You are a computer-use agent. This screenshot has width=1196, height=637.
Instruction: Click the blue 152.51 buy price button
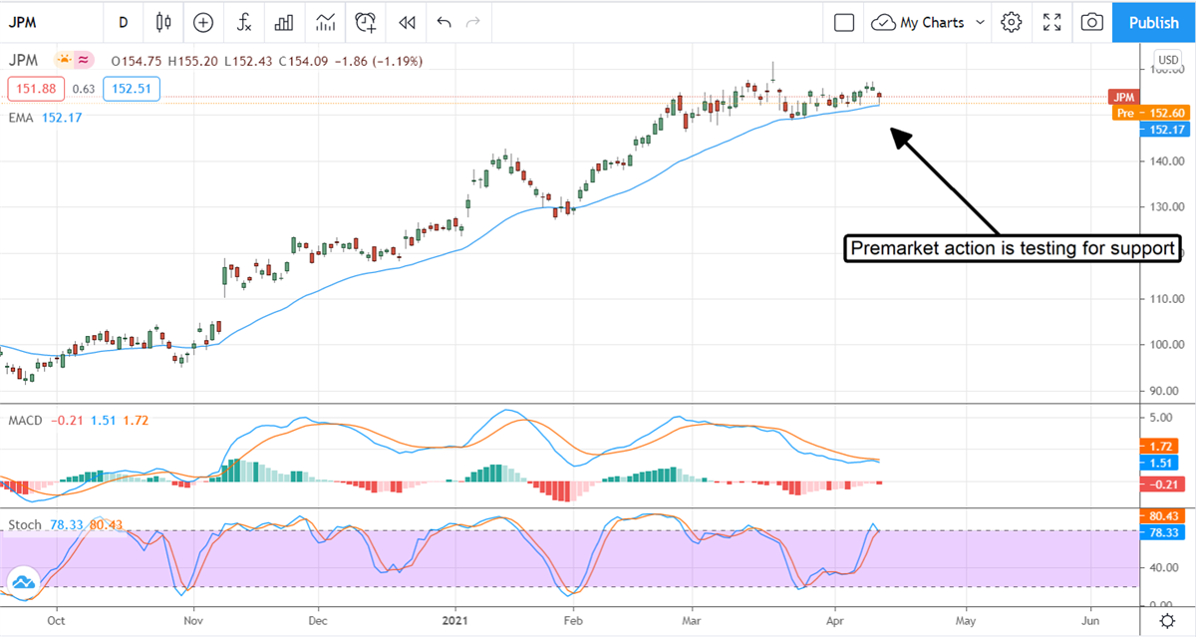point(131,89)
